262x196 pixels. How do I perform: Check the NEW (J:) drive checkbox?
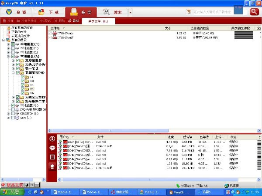[13, 118]
